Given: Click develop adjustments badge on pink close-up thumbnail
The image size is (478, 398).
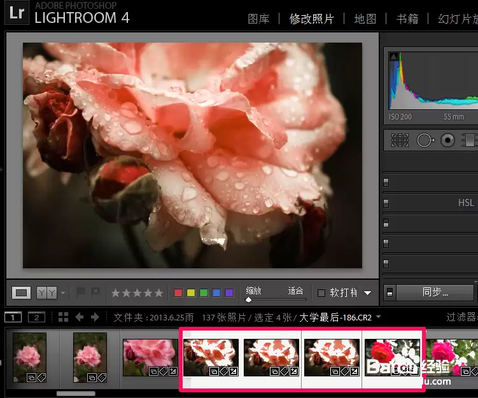Looking at the screenshot, I should 173,371.
